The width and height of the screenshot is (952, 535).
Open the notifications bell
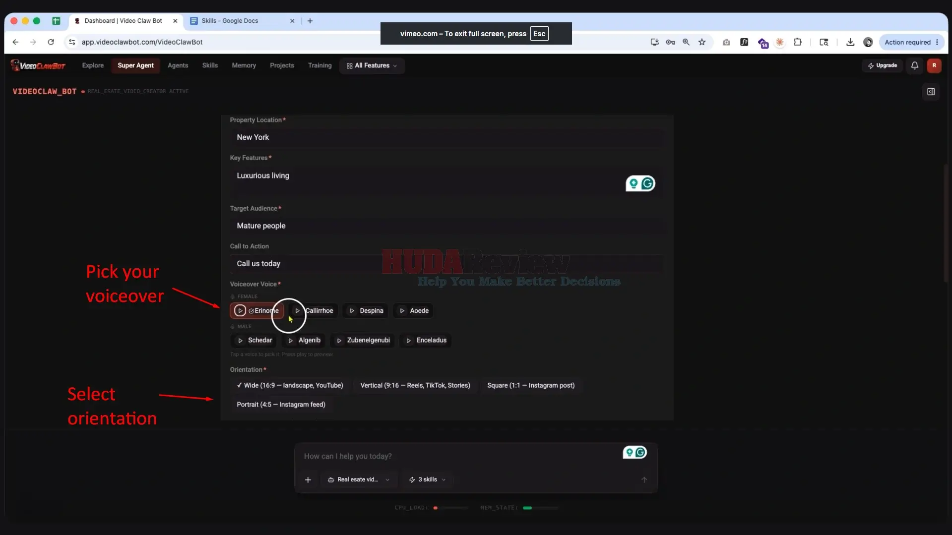pos(914,65)
